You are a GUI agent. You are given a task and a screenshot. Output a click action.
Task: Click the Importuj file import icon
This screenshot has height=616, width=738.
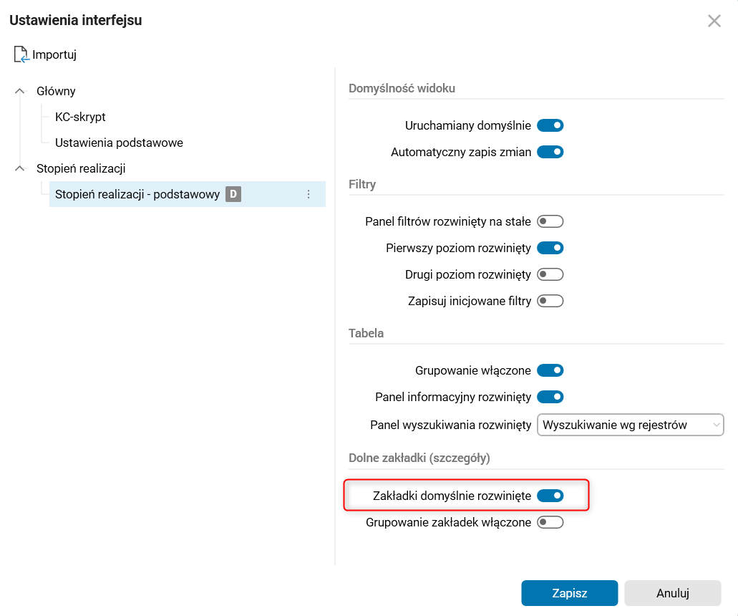(x=21, y=54)
